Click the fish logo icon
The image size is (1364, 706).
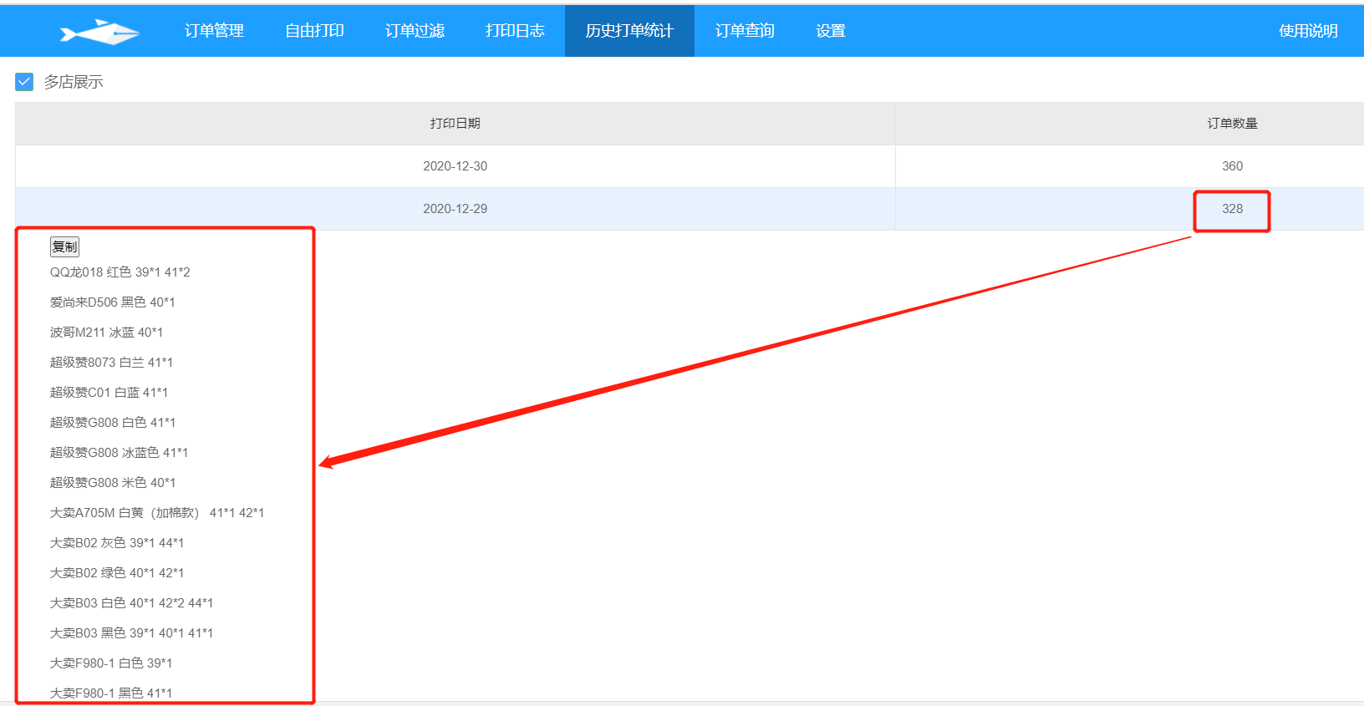coord(99,32)
